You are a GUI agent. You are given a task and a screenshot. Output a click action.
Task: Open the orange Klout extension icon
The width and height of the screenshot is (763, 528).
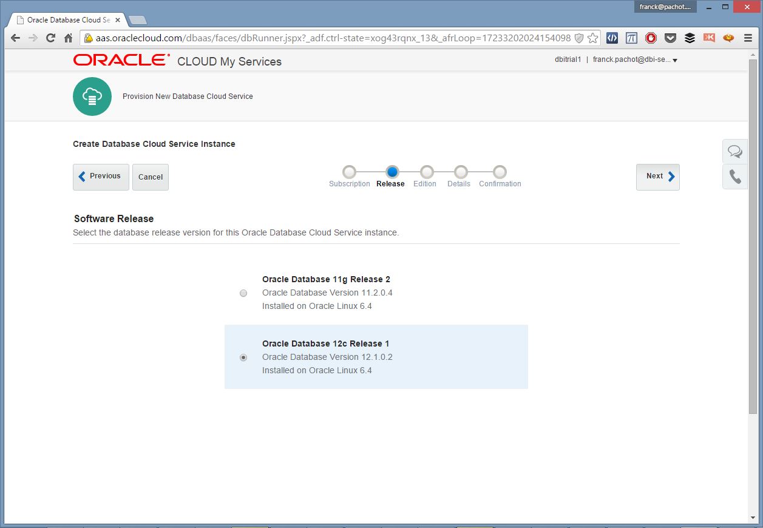point(709,38)
